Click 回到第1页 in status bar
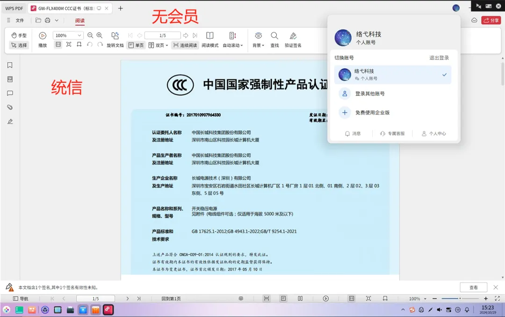The height and width of the screenshot is (317, 505). pos(171,299)
